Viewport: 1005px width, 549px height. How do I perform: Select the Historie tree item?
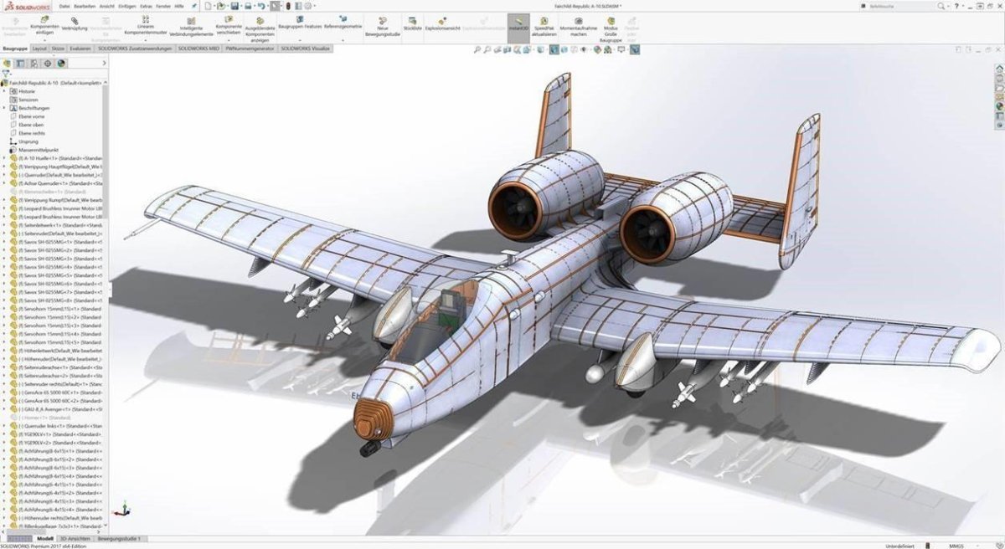click(x=27, y=91)
